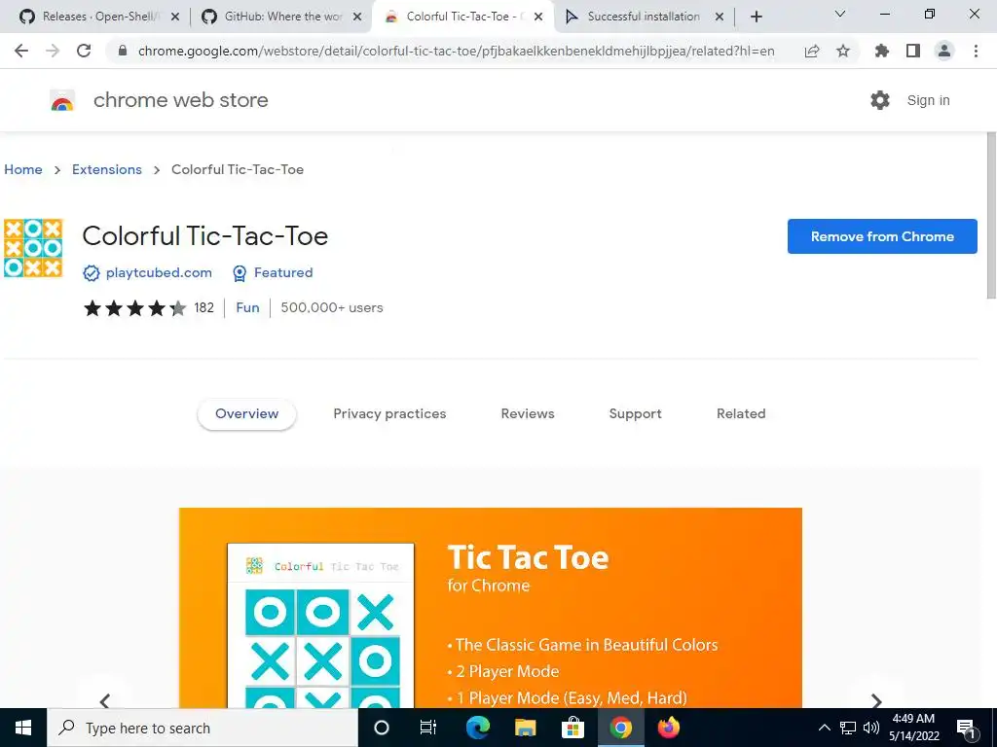Viewport: 997px width, 747px height.
Task: Open the Related tab
Action: (741, 413)
